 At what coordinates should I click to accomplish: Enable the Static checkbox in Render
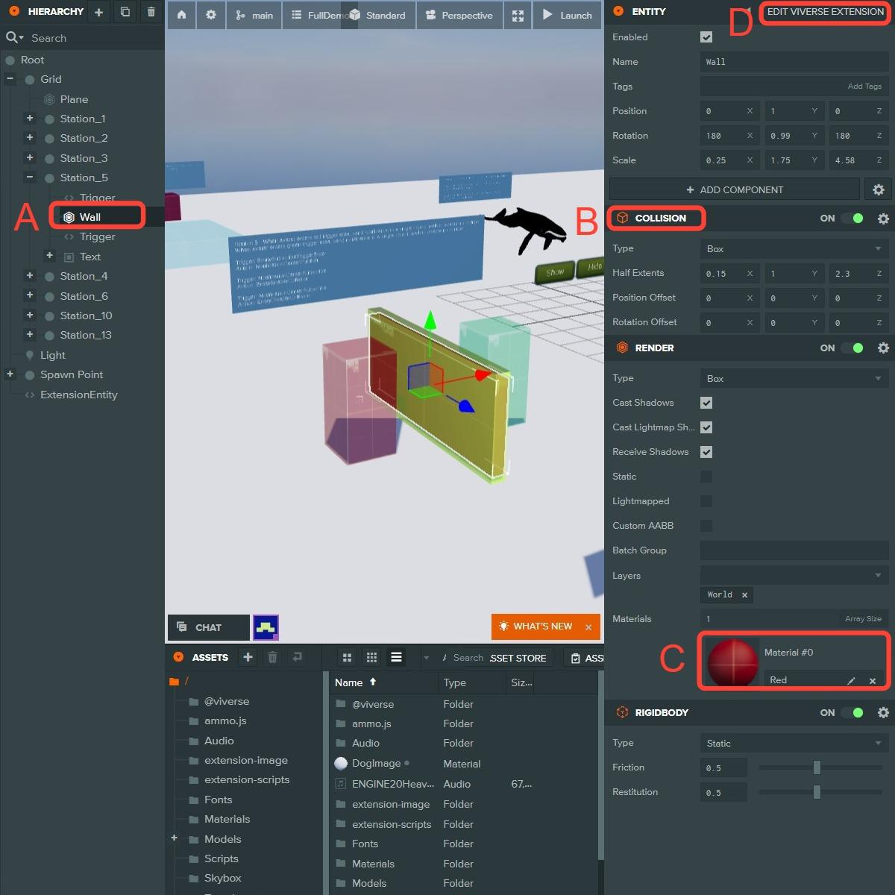tap(706, 477)
